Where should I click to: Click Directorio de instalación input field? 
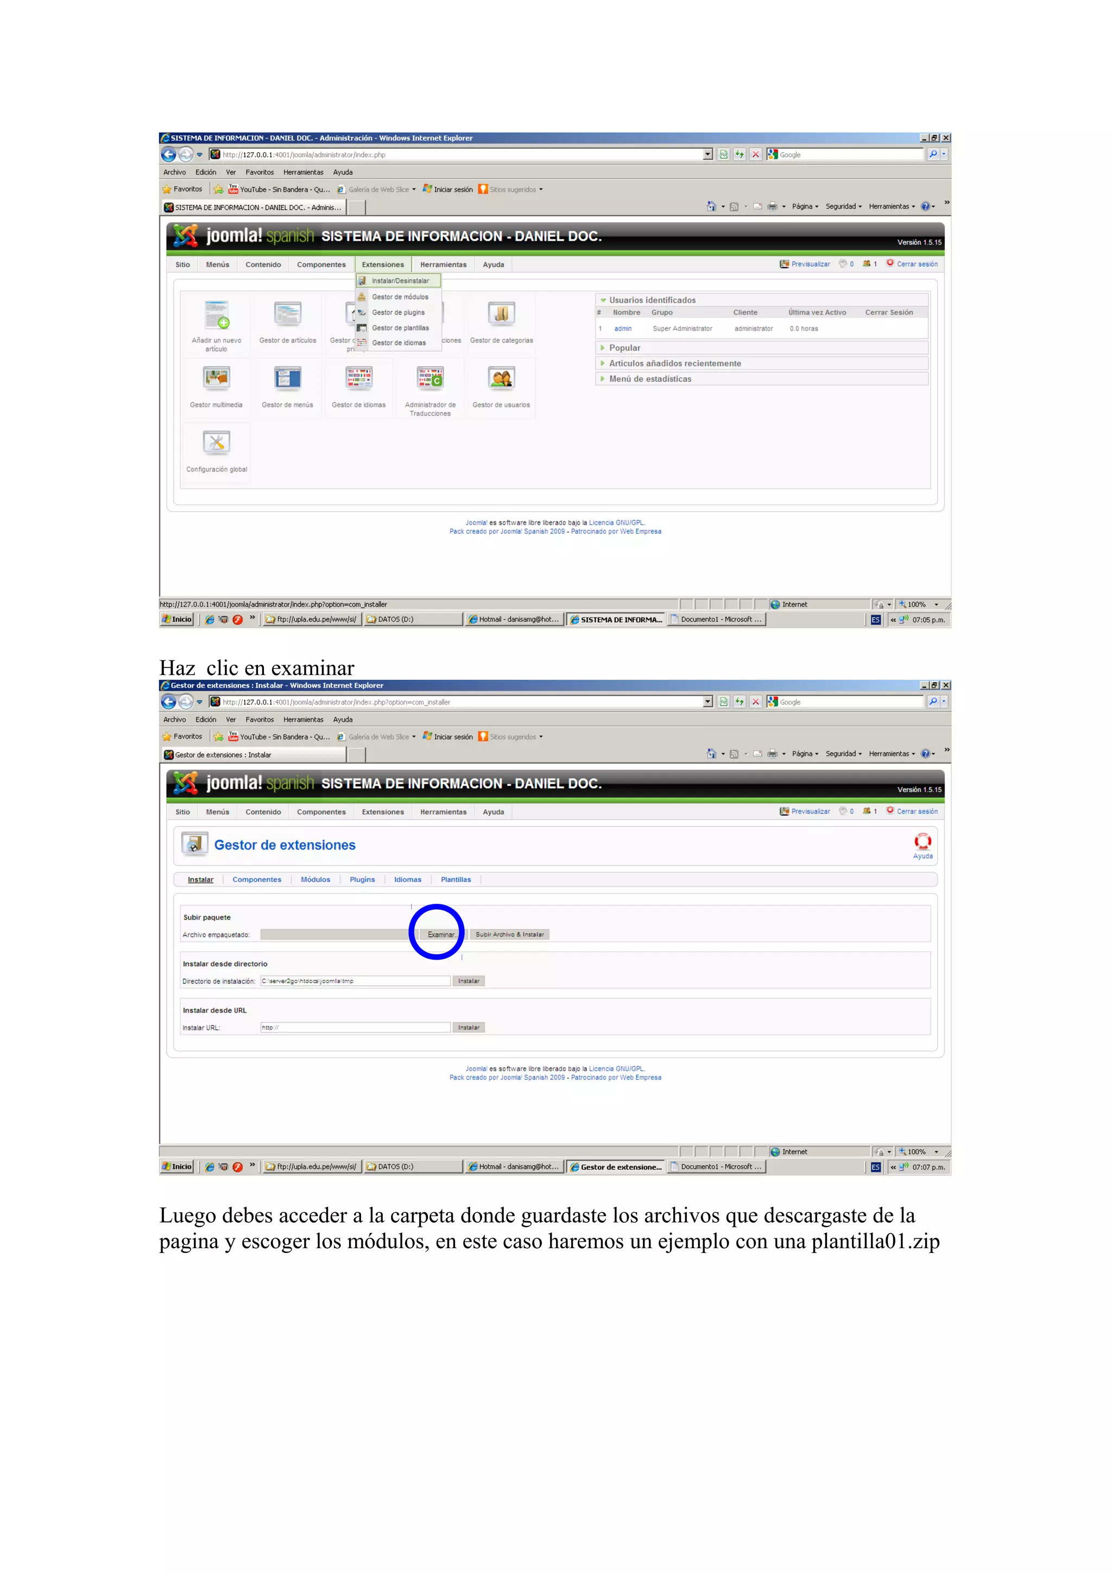click(355, 981)
